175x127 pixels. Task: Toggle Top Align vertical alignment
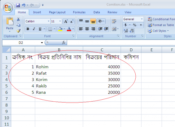click(81, 21)
